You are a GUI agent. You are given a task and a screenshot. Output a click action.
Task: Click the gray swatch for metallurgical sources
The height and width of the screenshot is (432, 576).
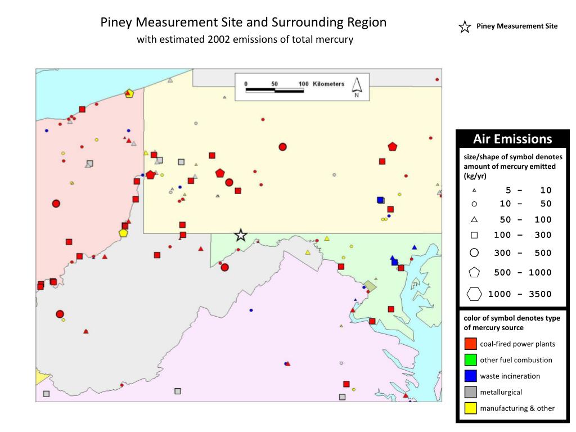(471, 392)
